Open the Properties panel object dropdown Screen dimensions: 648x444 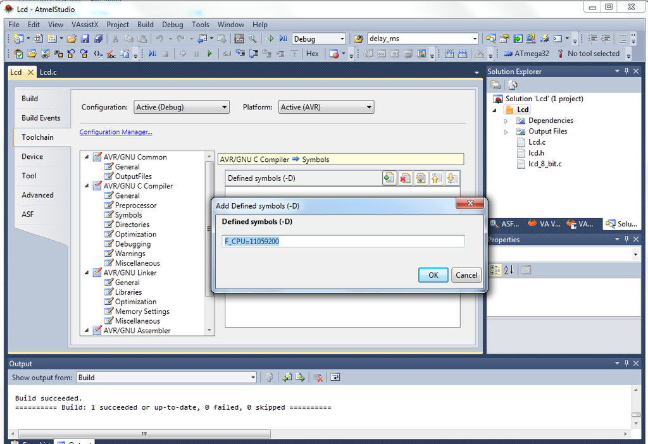635,254
